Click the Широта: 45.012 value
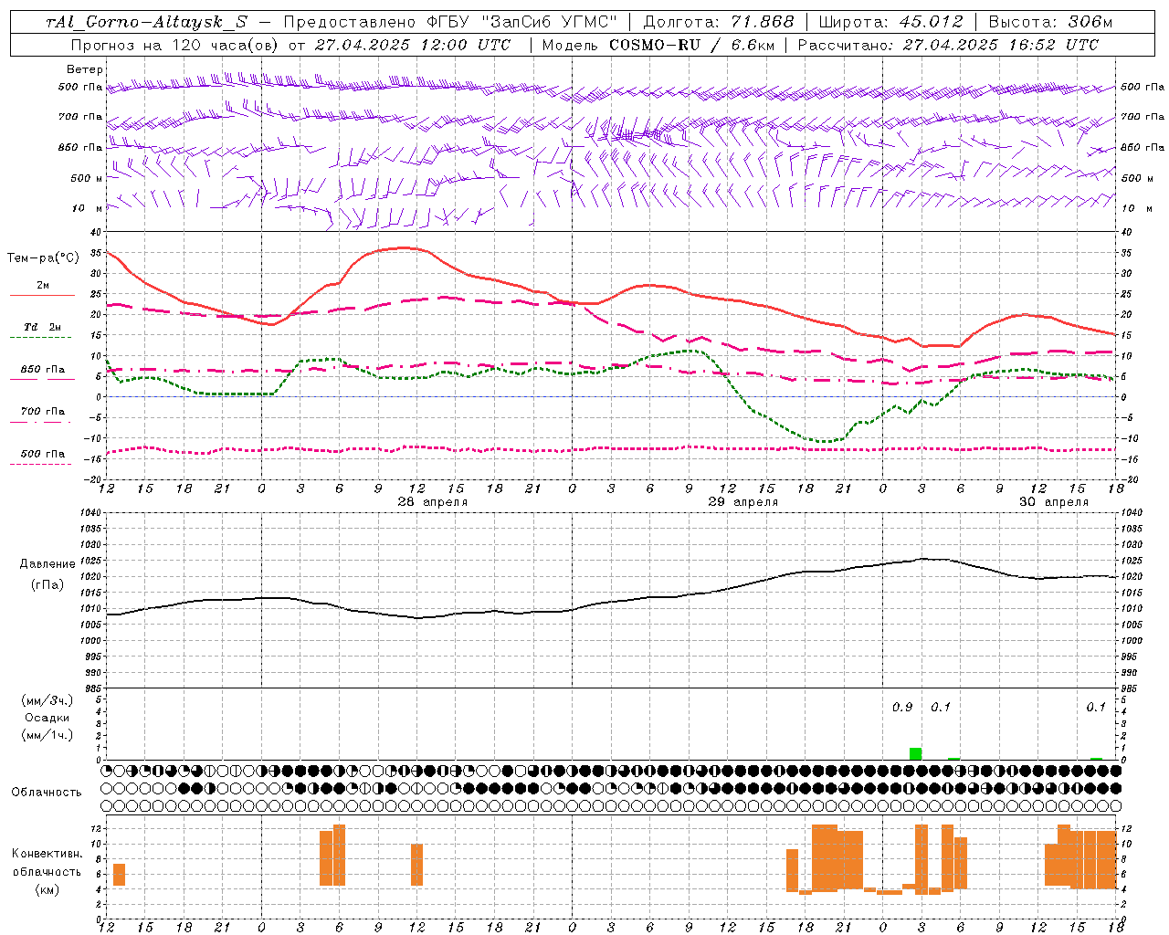 891,23
